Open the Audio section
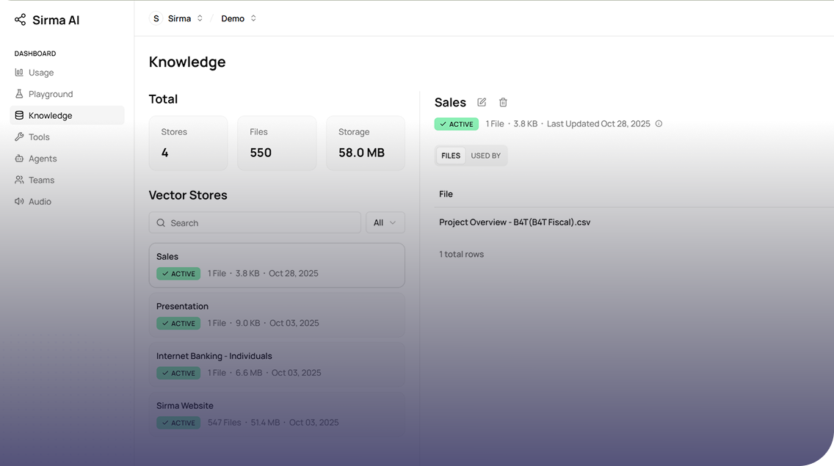 [x=40, y=202]
